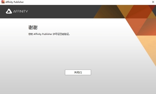156x94 pixels.
Task: Click the Affinity Publisher window title text
Action: 15,2
